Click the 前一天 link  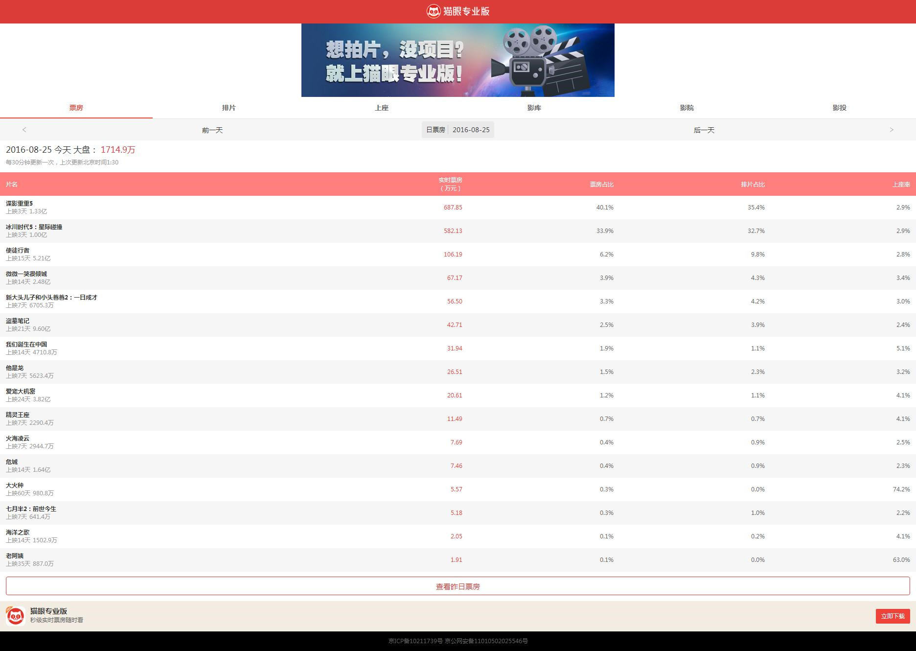tap(212, 130)
